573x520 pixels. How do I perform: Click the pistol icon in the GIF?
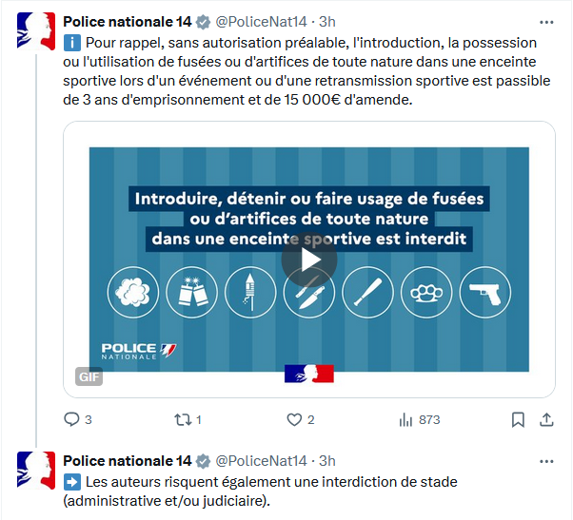(485, 291)
